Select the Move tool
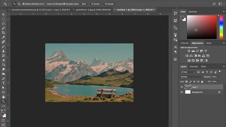The height and width of the screenshot is (127, 226). (x=3, y=14)
